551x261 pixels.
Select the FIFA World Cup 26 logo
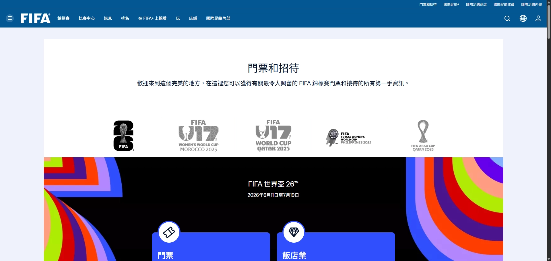123,136
